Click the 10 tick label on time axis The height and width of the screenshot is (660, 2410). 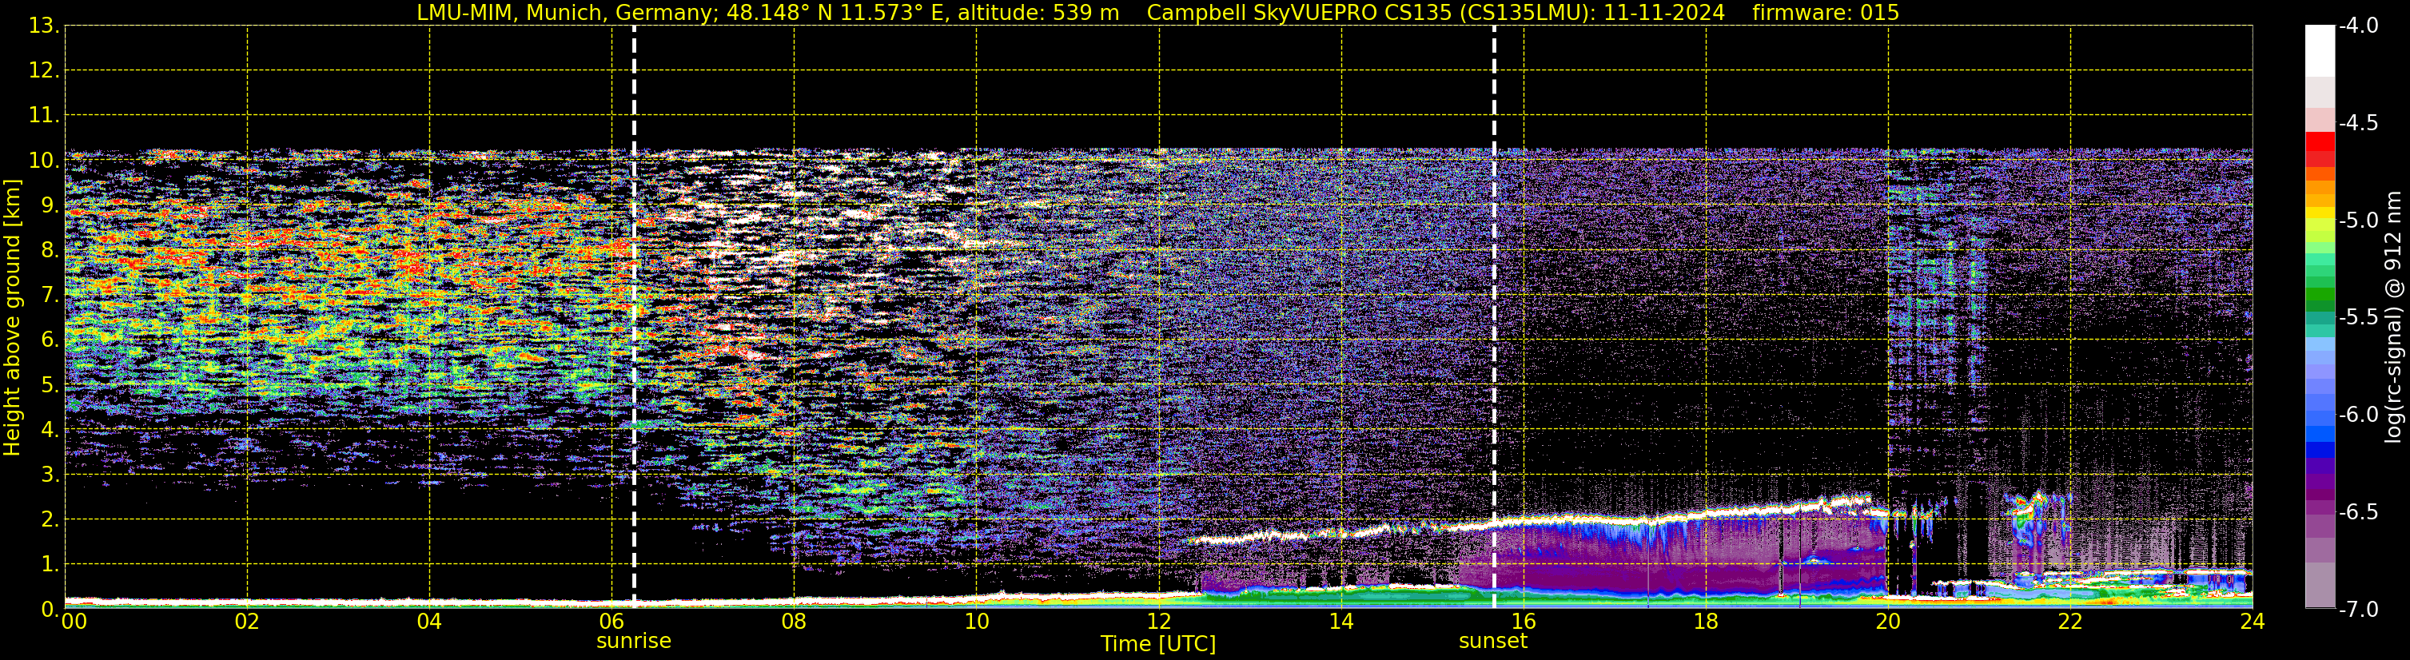click(977, 622)
